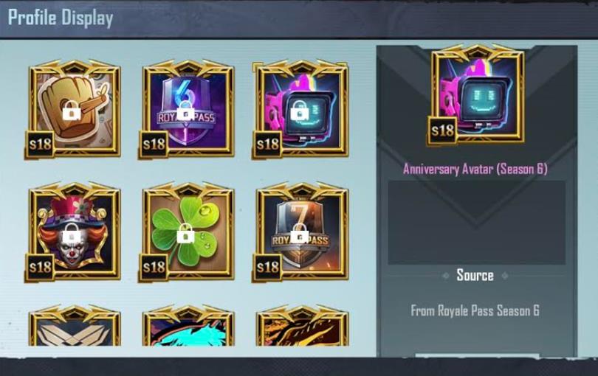Choose the Royale Pass 7 badge avatar
Image resolution: width=598 pixels, height=376 pixels.
[x=300, y=232]
